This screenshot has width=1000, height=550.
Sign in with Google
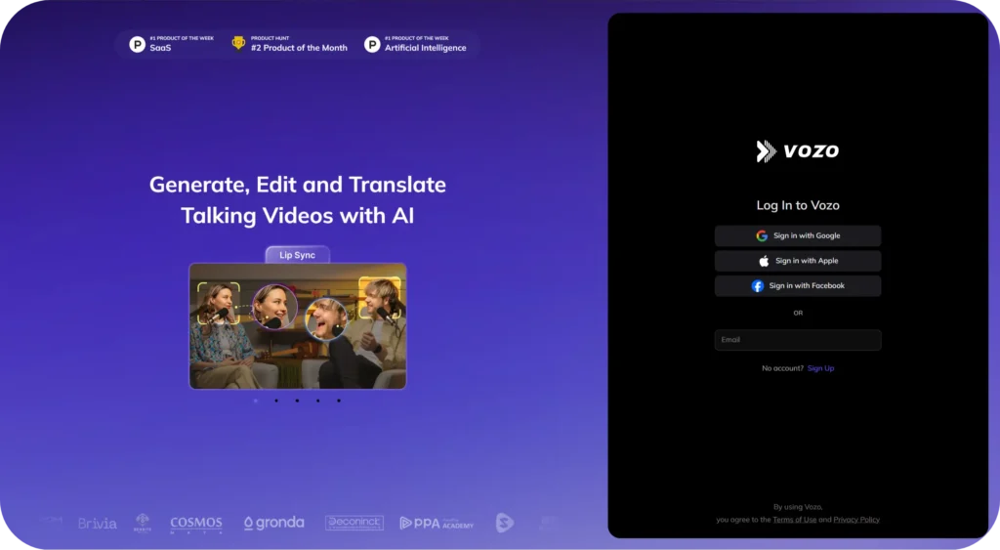[x=797, y=235]
